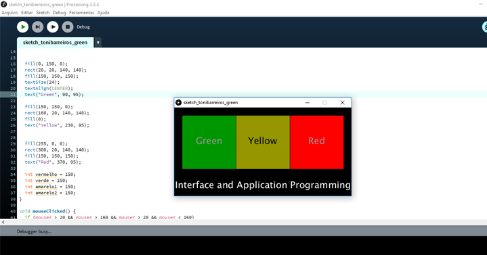487x255 pixels.
Task: Click the line int verde = 150;
Action: [x=46, y=181]
